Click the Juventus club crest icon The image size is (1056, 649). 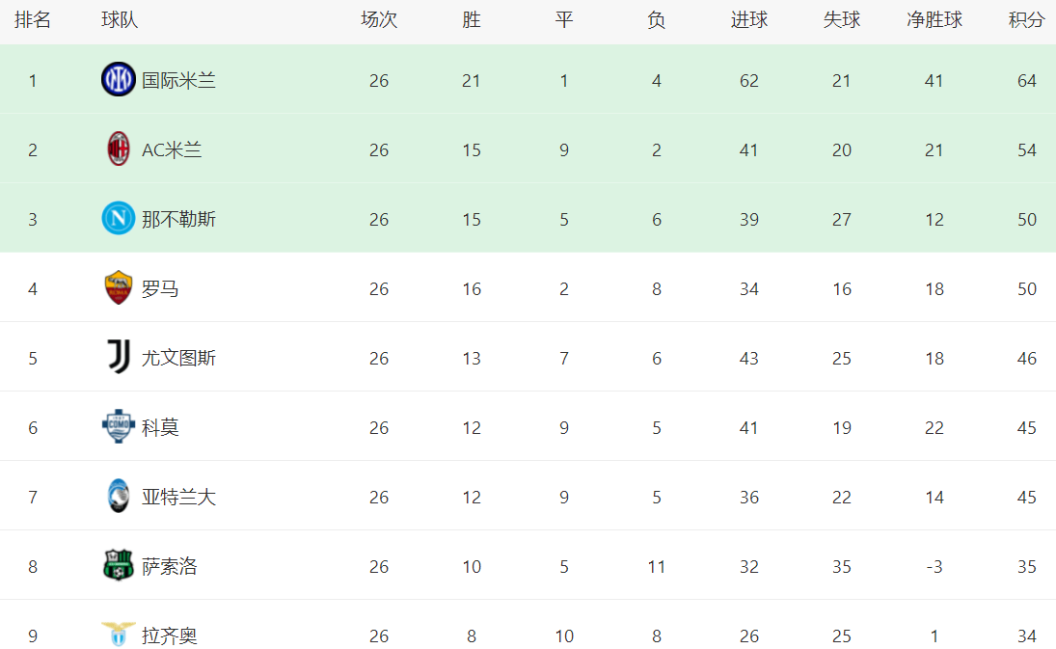(x=118, y=358)
